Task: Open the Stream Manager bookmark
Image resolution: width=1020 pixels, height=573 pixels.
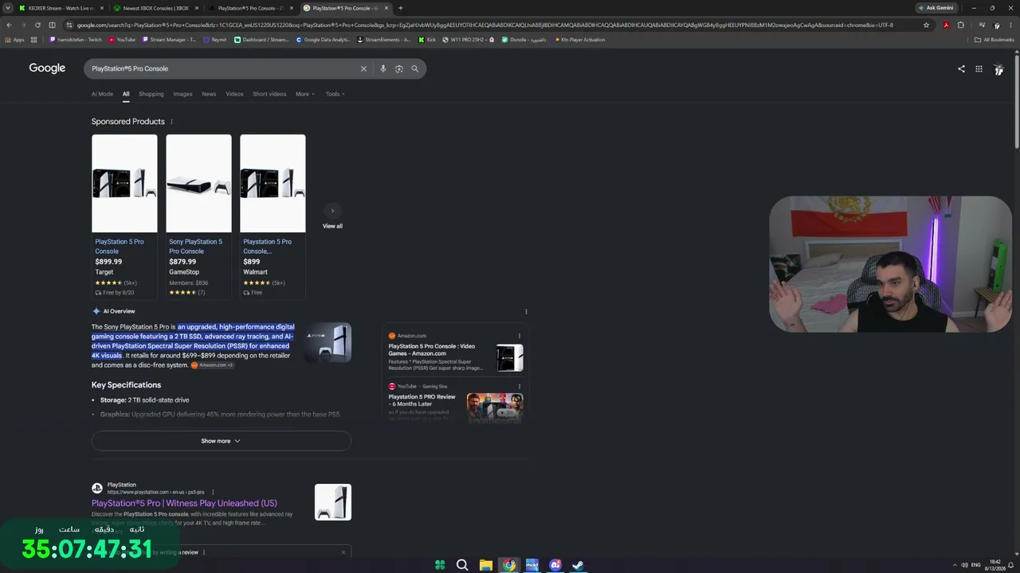Action: pyautogui.click(x=169, y=40)
